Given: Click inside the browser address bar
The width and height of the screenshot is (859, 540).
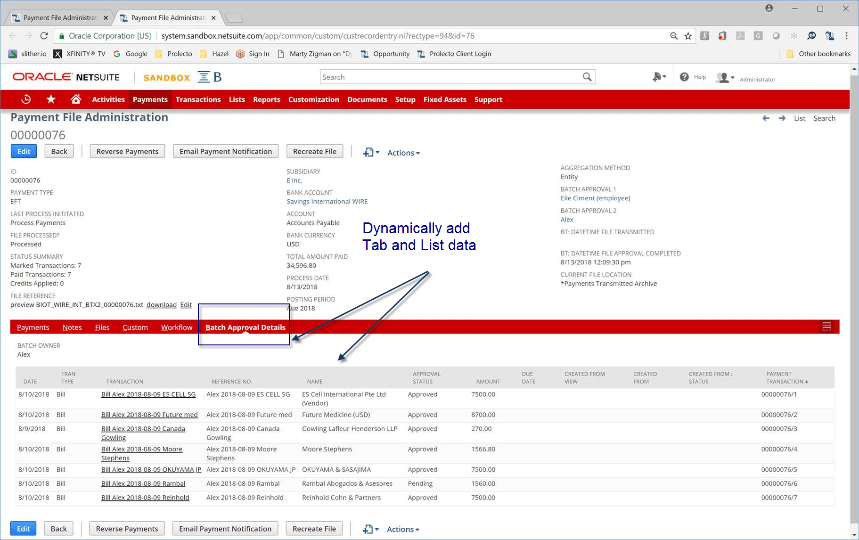Looking at the screenshot, I should click(330, 35).
